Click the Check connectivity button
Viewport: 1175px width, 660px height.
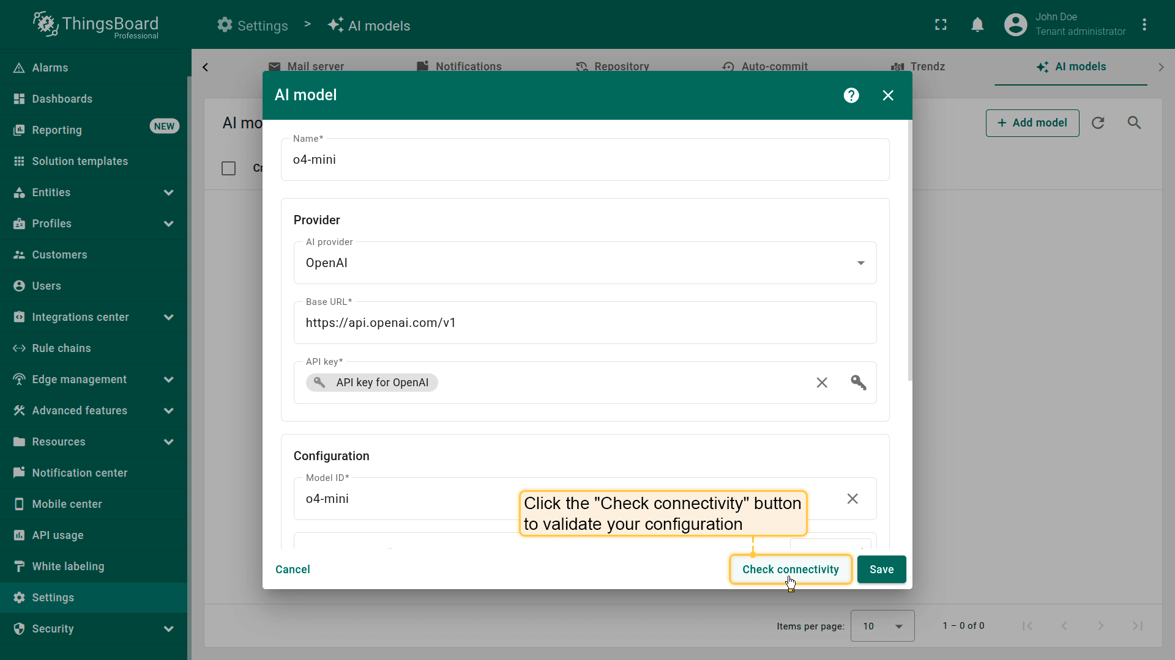click(790, 569)
